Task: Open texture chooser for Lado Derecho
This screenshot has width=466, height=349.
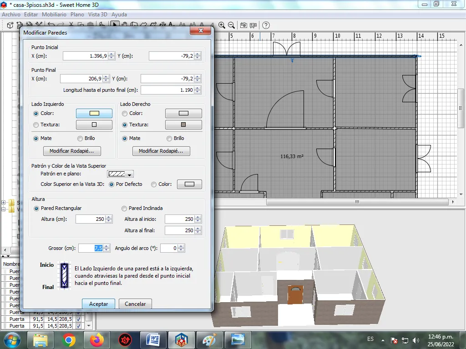Action: (x=183, y=125)
